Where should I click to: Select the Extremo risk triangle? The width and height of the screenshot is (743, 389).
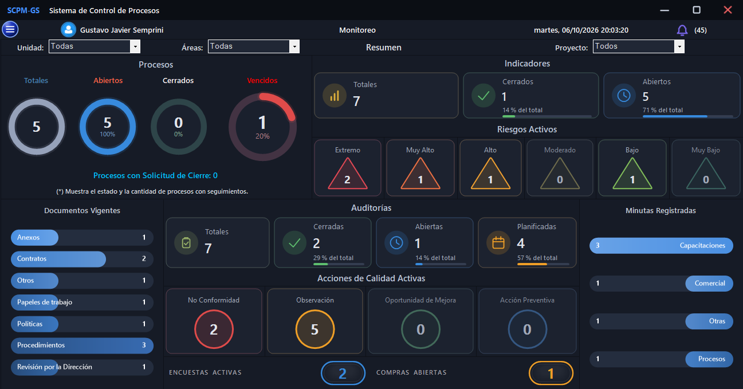coord(347,174)
